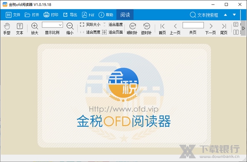The height and width of the screenshot is (162, 247).
Task: Expand toolbar overflow arrow at right
Action: point(244,28)
